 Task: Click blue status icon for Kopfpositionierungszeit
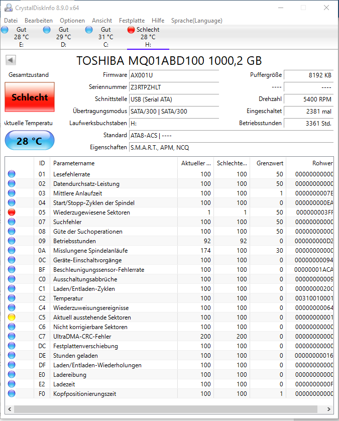(12, 393)
